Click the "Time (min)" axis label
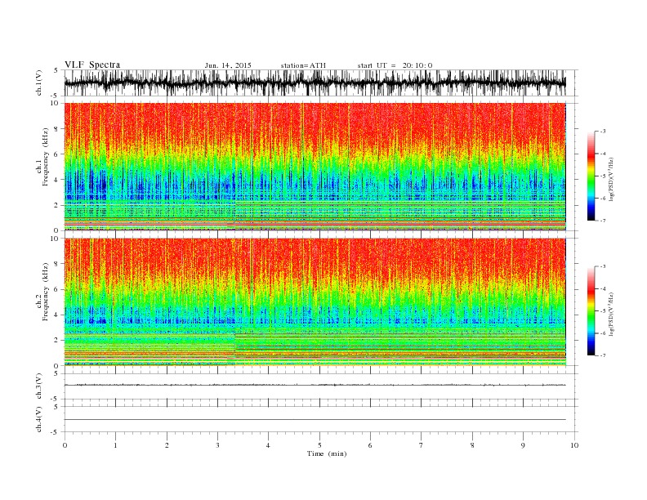 327,453
